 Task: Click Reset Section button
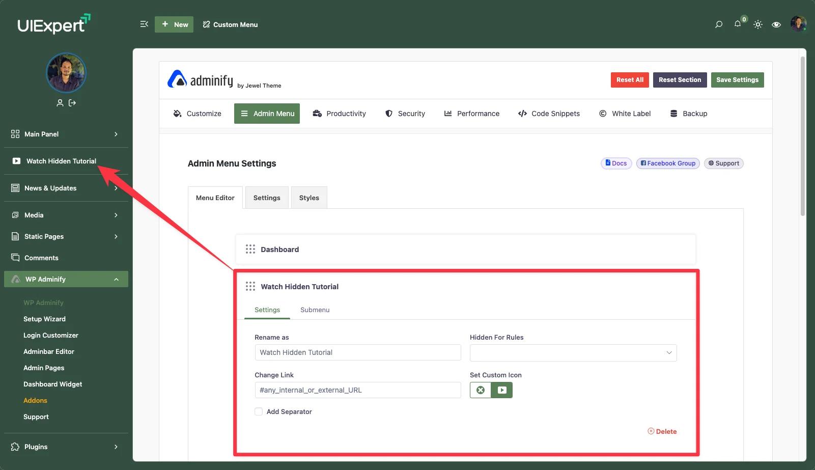coord(680,80)
